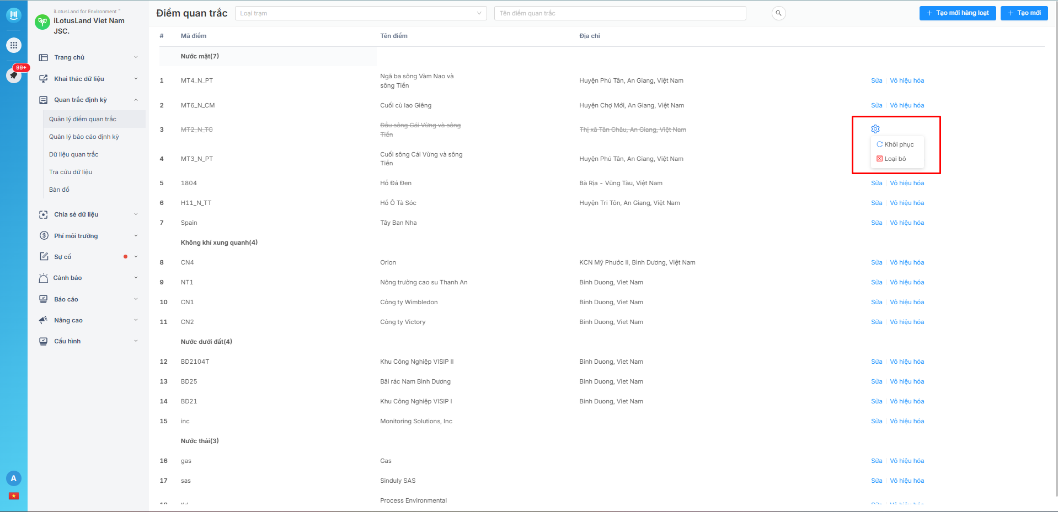Expand the Cảnh báo chevron
Screen dimensions: 1058x512
(x=136, y=278)
